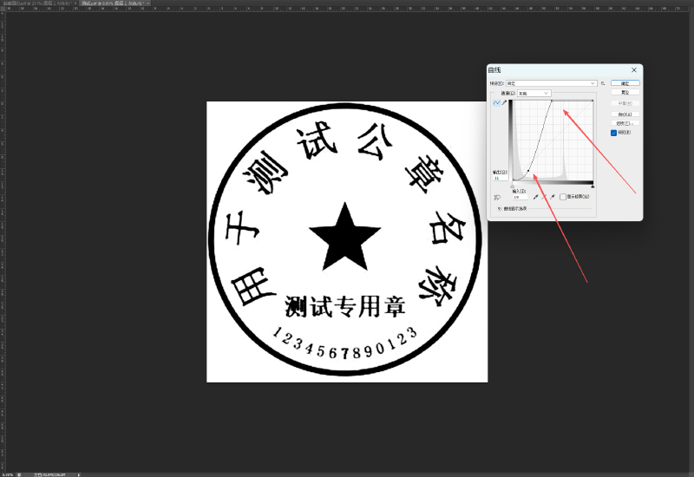Open the preset options icon beside preset dropdown
694x477 pixels.
pos(603,83)
